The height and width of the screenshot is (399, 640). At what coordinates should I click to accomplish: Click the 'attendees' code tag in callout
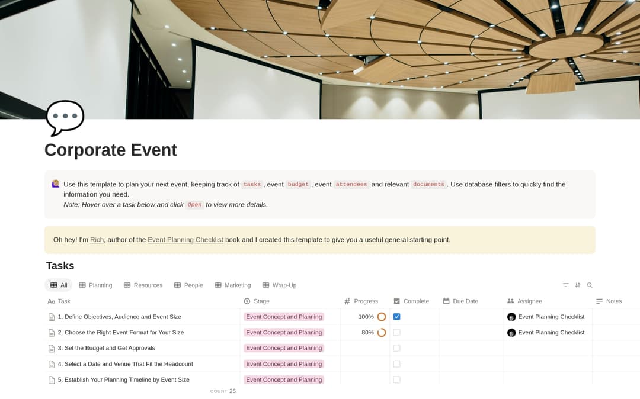(x=351, y=184)
